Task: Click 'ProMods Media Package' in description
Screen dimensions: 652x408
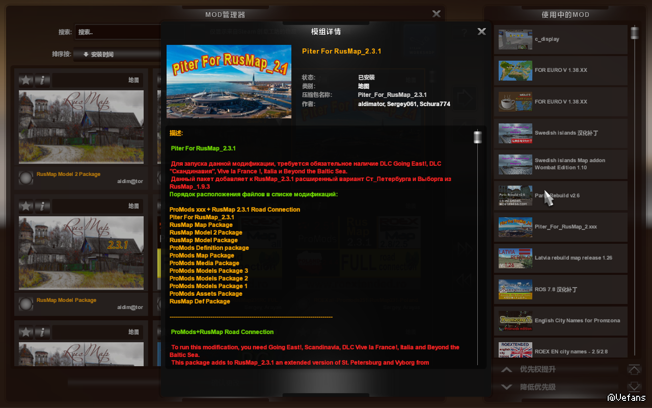Action: tap(204, 263)
